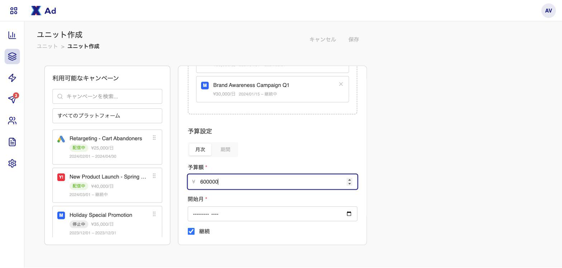Go to ユニット breadcrumb link
This screenshot has height=268, width=562.
pos(47,47)
